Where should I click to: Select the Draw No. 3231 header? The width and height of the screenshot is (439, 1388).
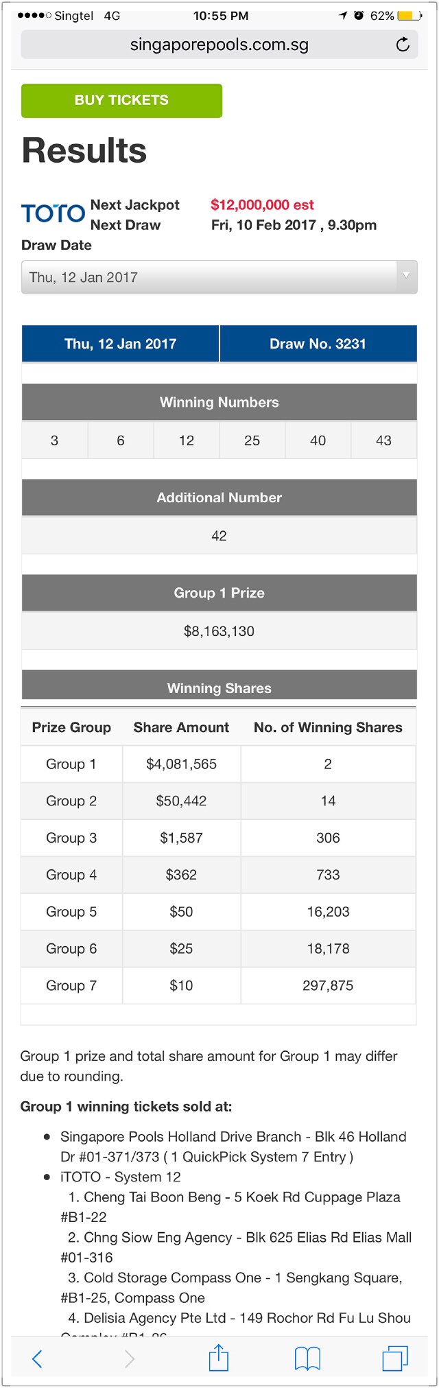(x=318, y=344)
